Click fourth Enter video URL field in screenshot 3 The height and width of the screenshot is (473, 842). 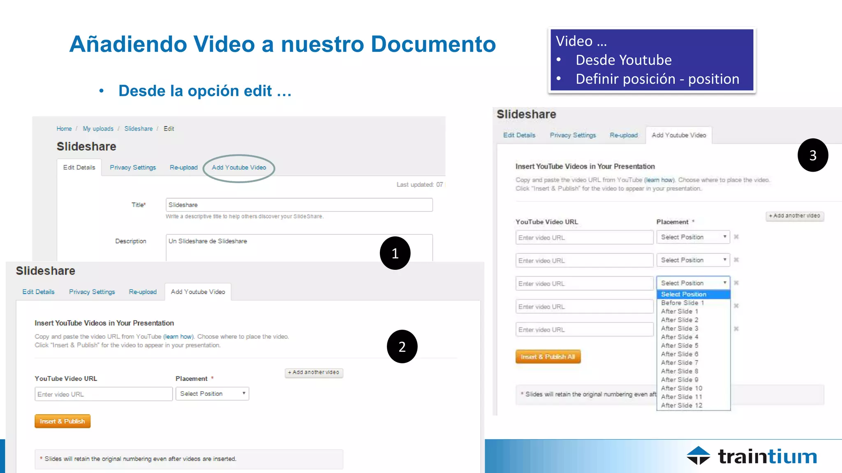(584, 307)
